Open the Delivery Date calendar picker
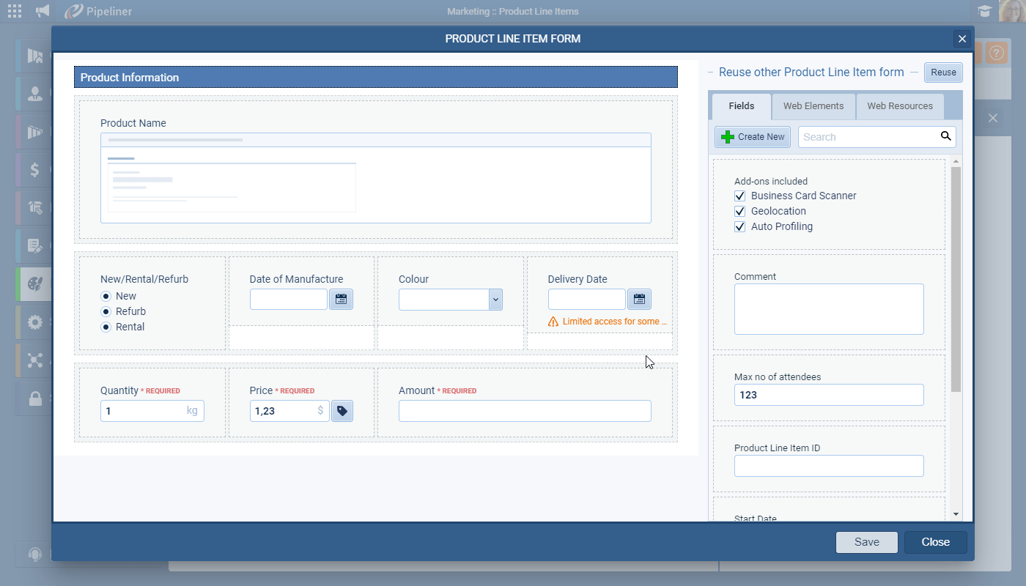1026x586 pixels. point(639,299)
